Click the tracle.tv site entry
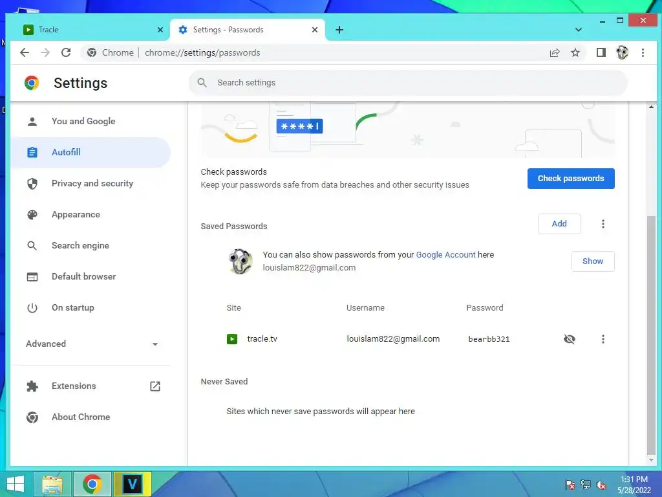The image size is (662, 497). click(262, 339)
